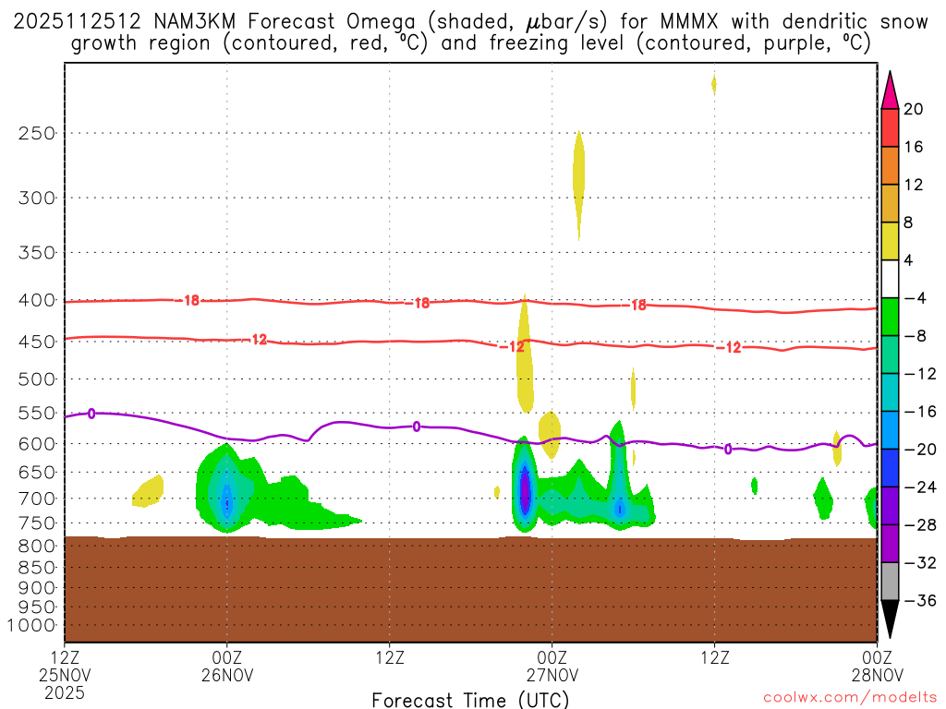This screenshot has width=946, height=709.
Task: Click the coolwx.com/modelts link text
Action: [x=850, y=698]
